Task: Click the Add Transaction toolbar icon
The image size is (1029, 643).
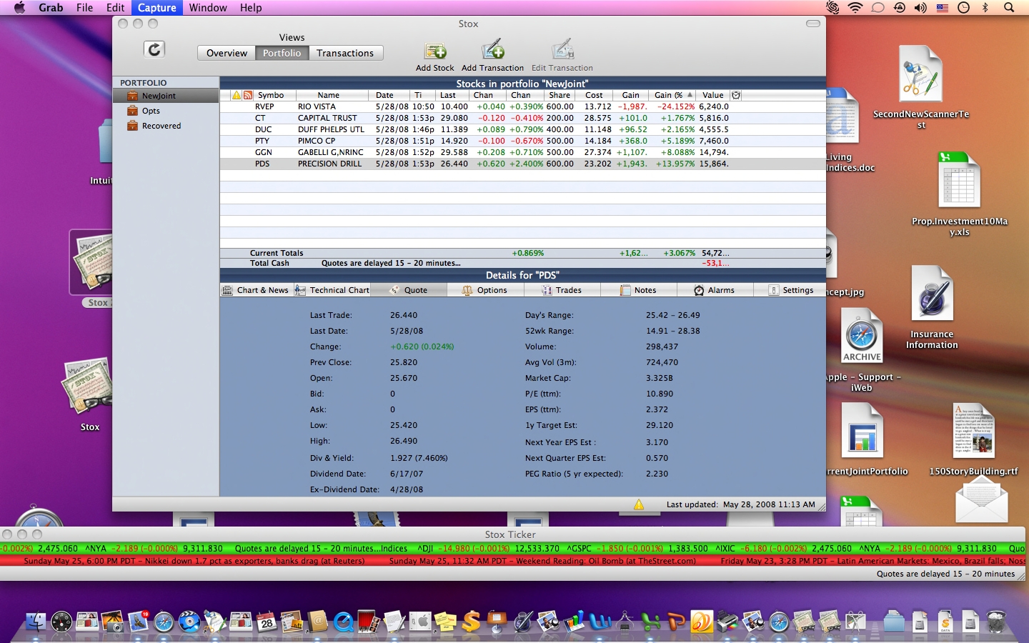Action: click(492, 51)
